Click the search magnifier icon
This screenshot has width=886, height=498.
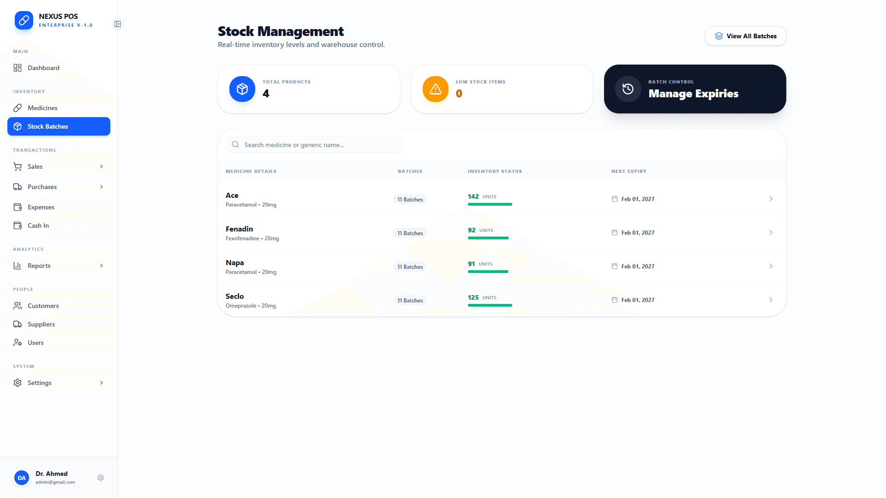[235, 144]
